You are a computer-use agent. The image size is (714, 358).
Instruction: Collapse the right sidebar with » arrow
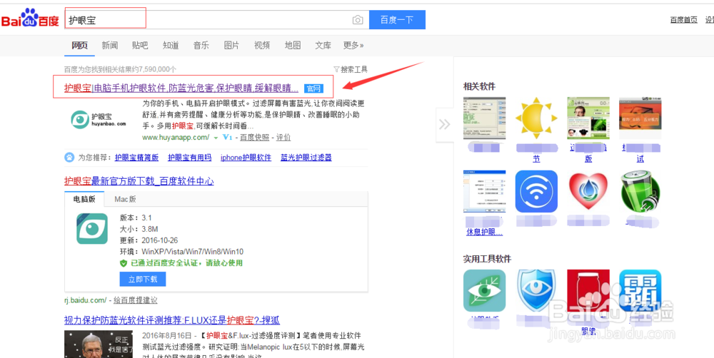(444, 125)
